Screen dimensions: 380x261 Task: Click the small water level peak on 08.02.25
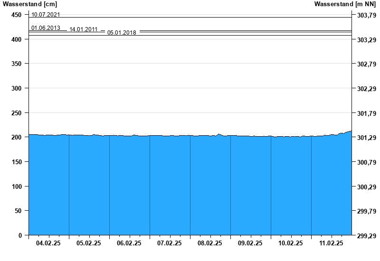(x=218, y=134)
